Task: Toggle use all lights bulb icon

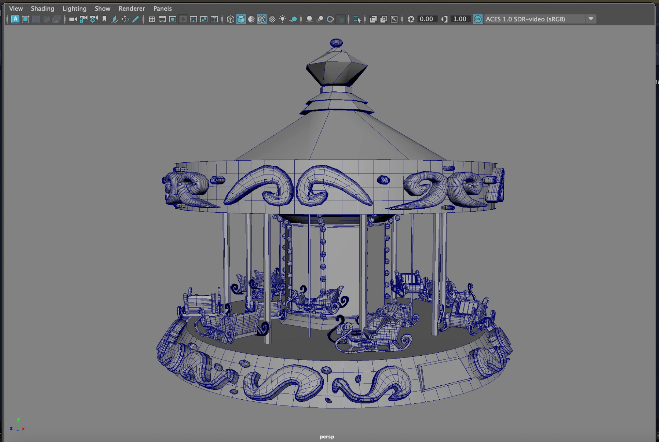Action: (x=282, y=19)
